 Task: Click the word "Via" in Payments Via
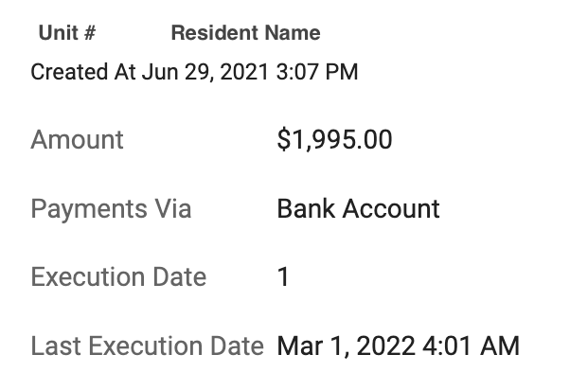tap(172, 208)
